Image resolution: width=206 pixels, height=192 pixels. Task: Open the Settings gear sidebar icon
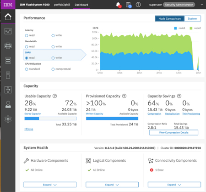tap(8, 119)
